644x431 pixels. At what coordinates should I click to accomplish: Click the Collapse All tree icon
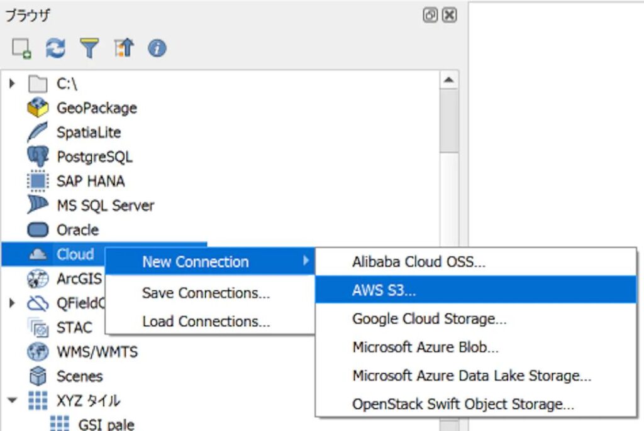[x=124, y=48]
